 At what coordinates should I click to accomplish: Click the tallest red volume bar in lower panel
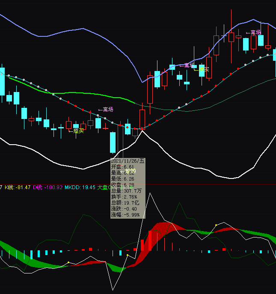150,241
